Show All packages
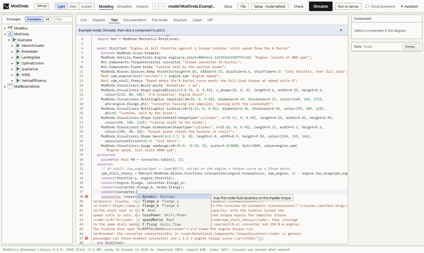The height and width of the screenshot is (253, 424). coord(47,19)
